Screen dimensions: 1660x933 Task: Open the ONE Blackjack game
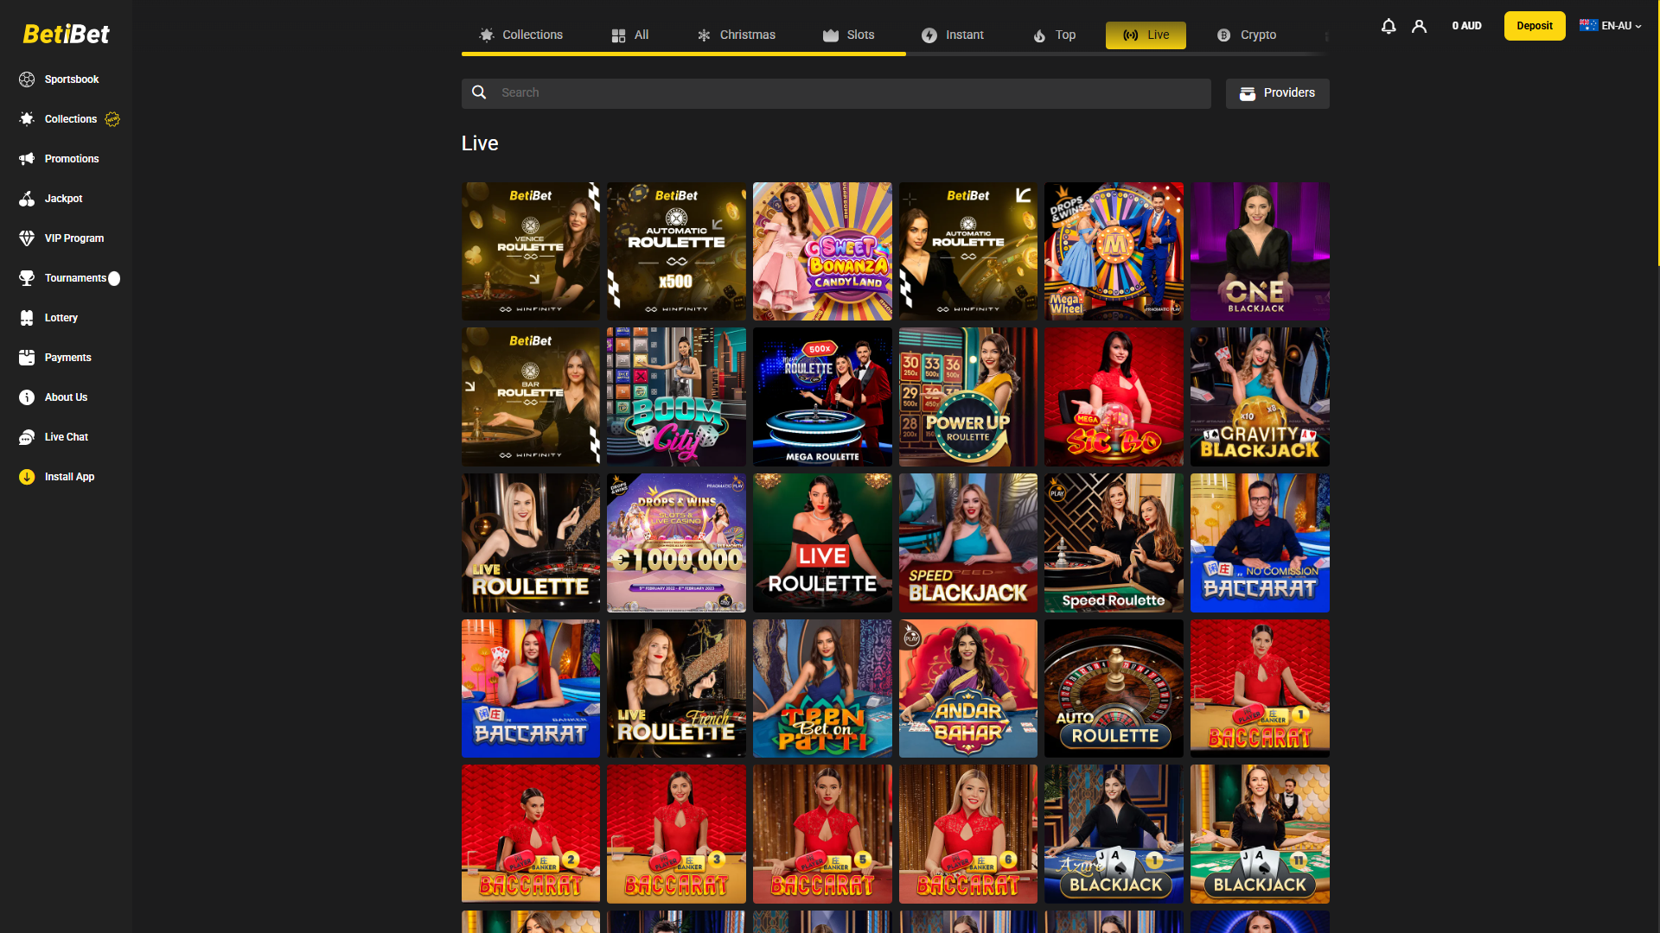click(1260, 251)
